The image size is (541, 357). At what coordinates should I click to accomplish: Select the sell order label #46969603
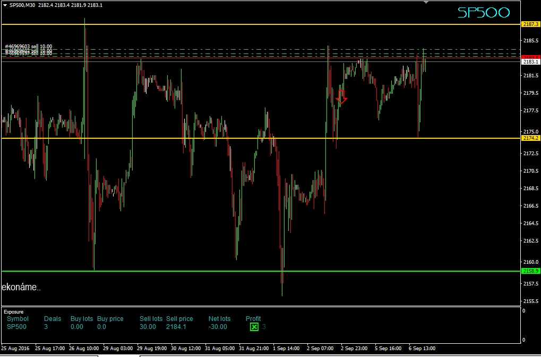pos(28,46)
